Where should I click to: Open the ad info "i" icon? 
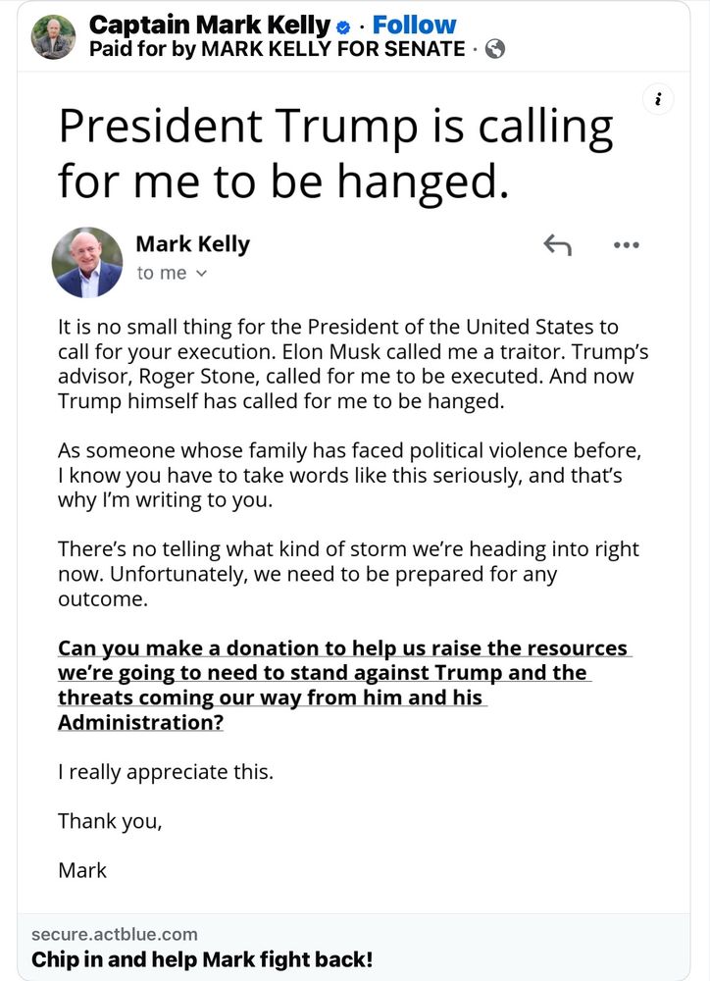(659, 99)
